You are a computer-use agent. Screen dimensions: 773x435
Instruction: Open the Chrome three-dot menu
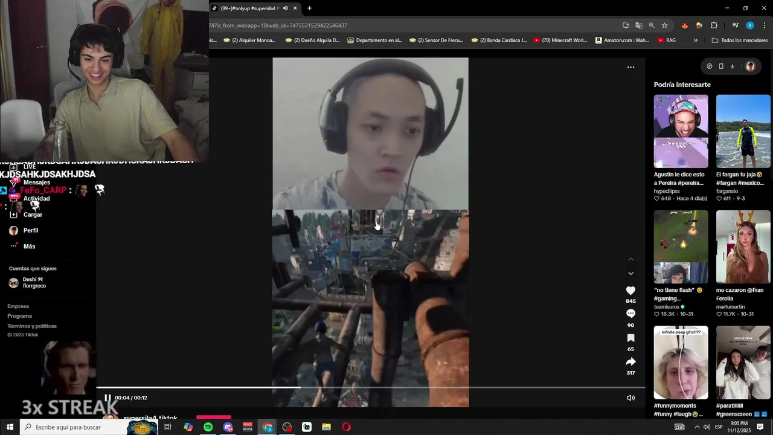pyautogui.click(x=765, y=25)
